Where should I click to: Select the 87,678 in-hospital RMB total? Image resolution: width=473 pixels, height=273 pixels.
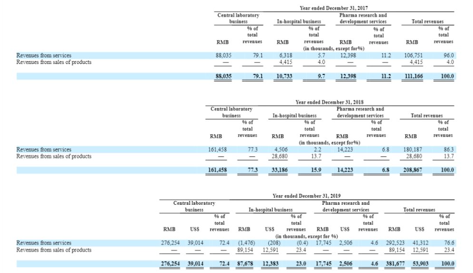point(245,263)
